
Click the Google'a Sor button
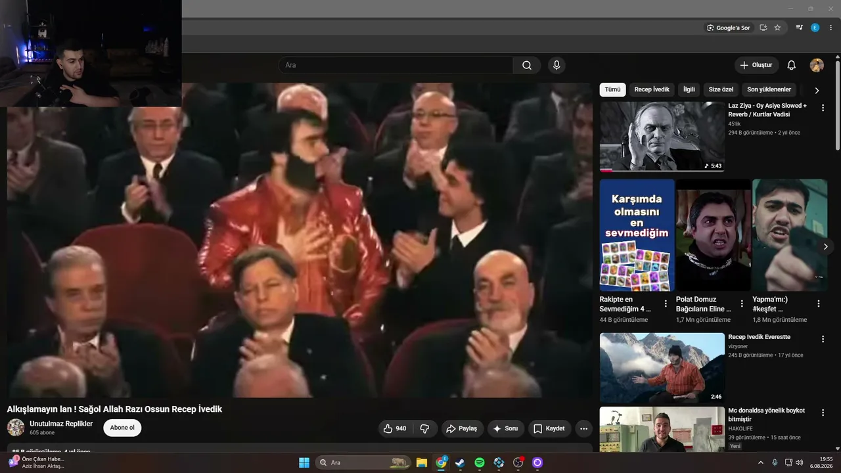tap(728, 28)
